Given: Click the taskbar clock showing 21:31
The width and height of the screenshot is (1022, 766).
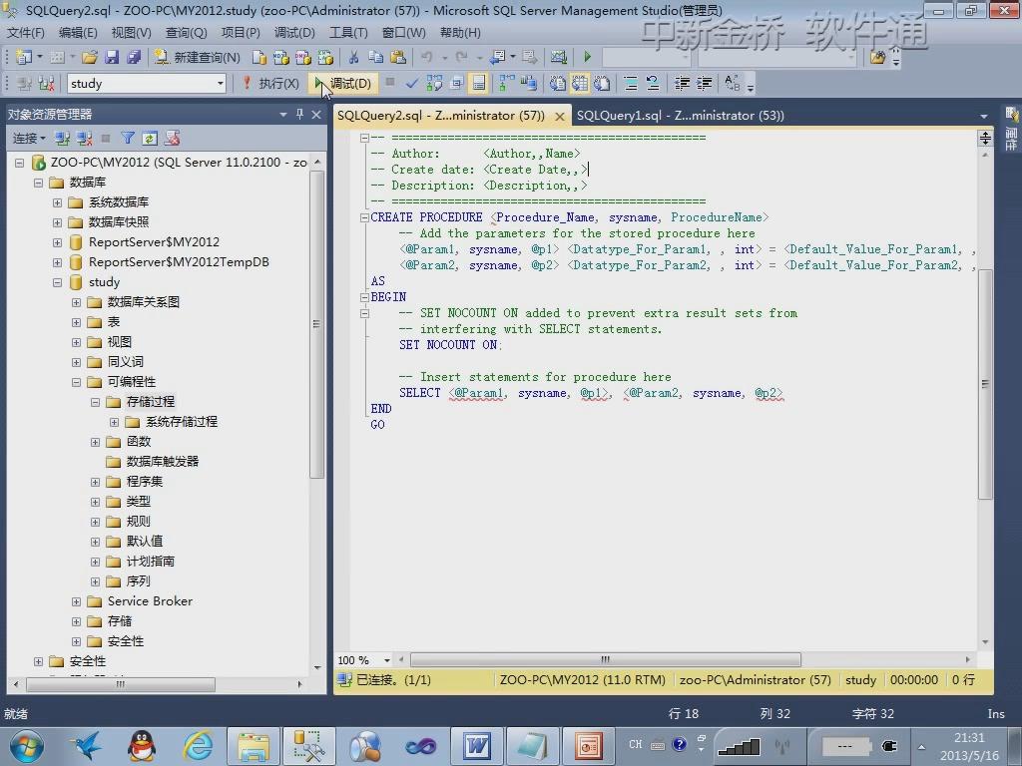Looking at the screenshot, I should click(969, 746).
